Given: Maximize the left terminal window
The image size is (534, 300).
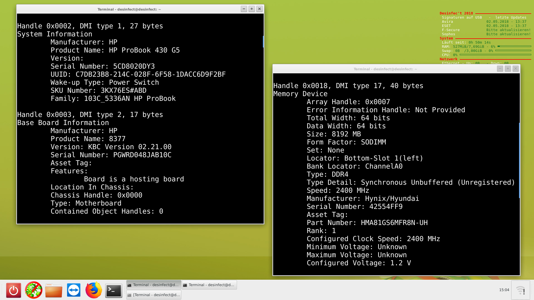Looking at the screenshot, I should (252, 9).
